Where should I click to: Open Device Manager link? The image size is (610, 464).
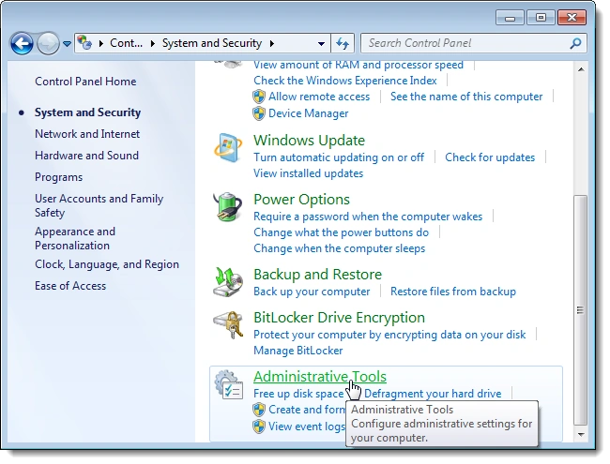point(308,113)
